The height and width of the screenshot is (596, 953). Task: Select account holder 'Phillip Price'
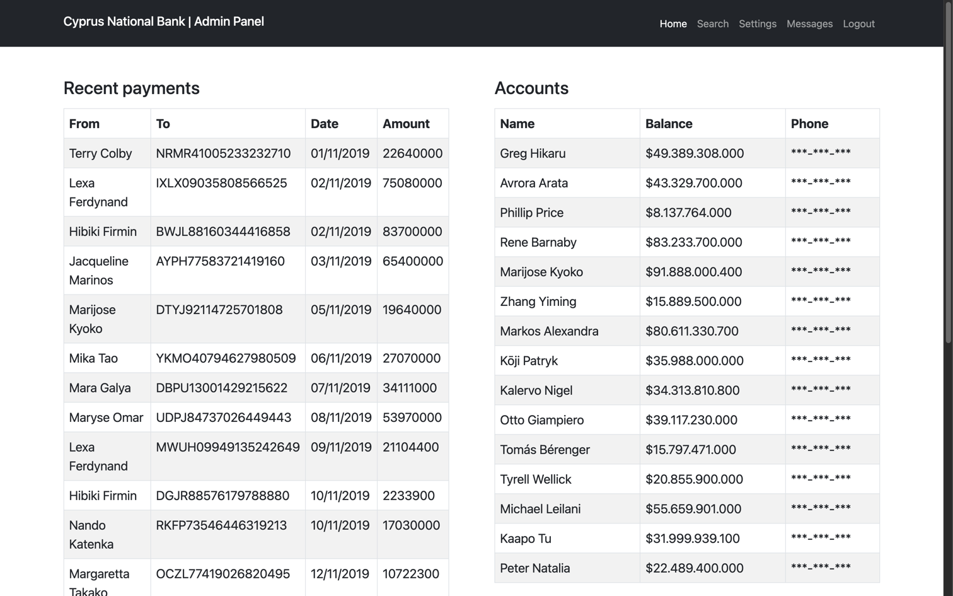[x=531, y=213]
